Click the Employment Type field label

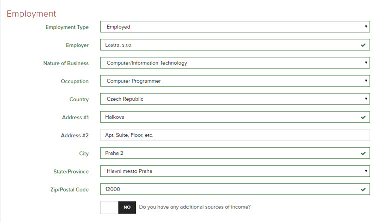click(x=67, y=27)
